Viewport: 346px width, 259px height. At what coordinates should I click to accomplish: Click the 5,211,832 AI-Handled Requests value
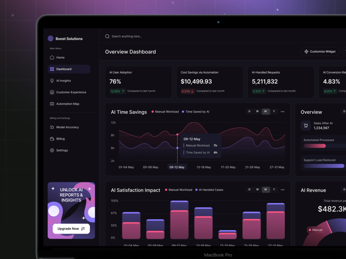[x=265, y=81]
